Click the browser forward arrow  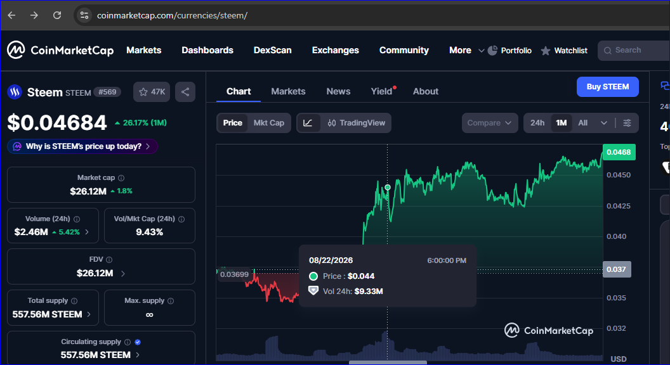coord(34,15)
